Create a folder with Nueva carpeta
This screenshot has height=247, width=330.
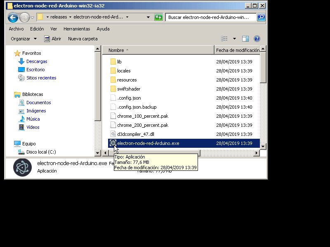pyautogui.click(x=83, y=39)
